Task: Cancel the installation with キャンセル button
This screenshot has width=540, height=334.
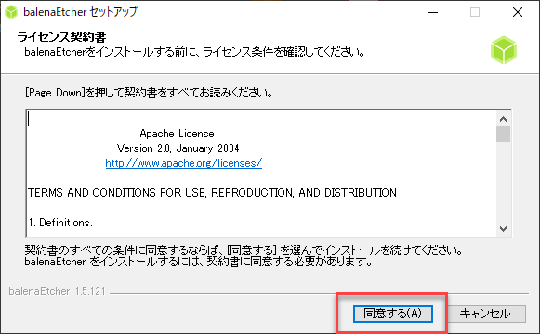Action: tap(485, 314)
